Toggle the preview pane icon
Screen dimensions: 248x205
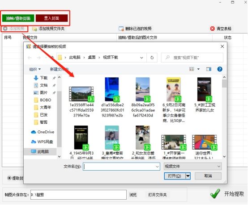pyautogui.click(x=209, y=69)
